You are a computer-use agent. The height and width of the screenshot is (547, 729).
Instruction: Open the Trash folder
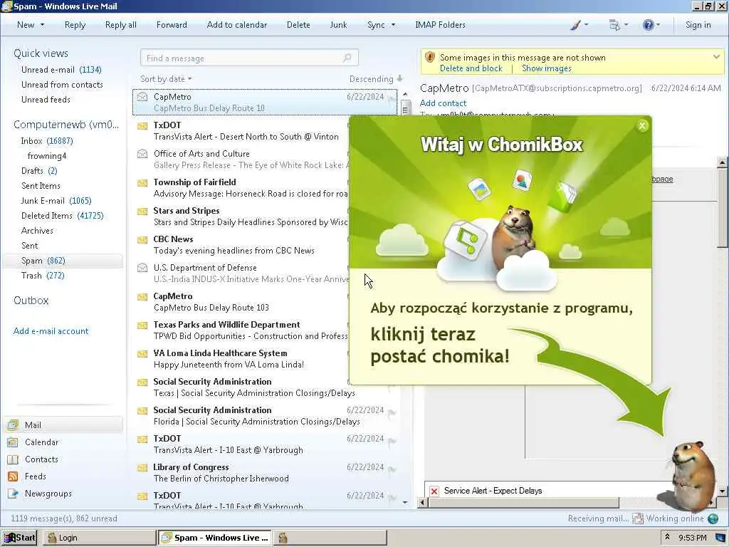(x=43, y=276)
